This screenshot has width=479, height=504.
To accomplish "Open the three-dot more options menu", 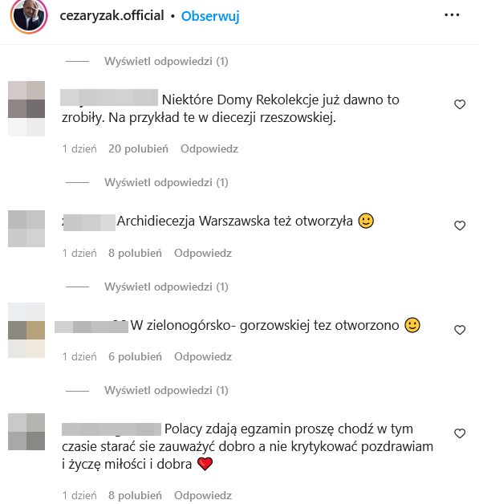I will click(x=452, y=14).
